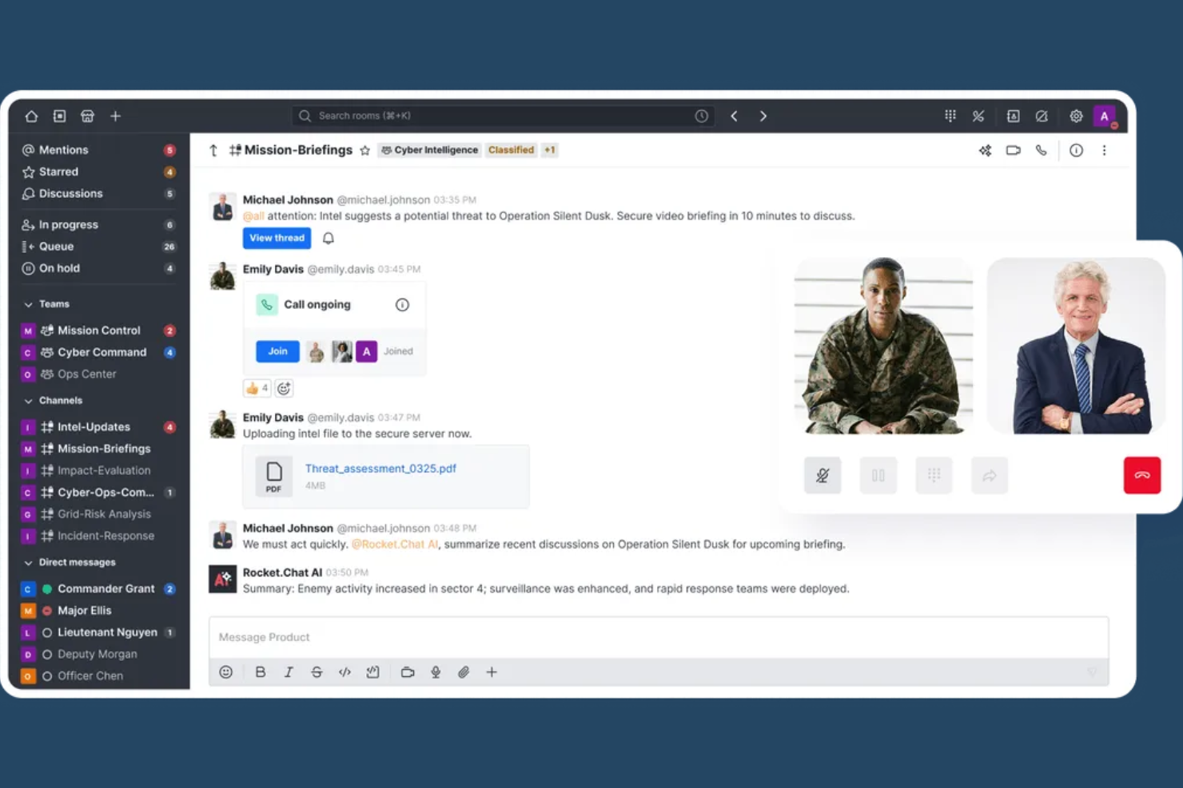Image resolution: width=1183 pixels, height=788 pixels.
Task: Open the kebab menu in channel header
Action: point(1104,150)
